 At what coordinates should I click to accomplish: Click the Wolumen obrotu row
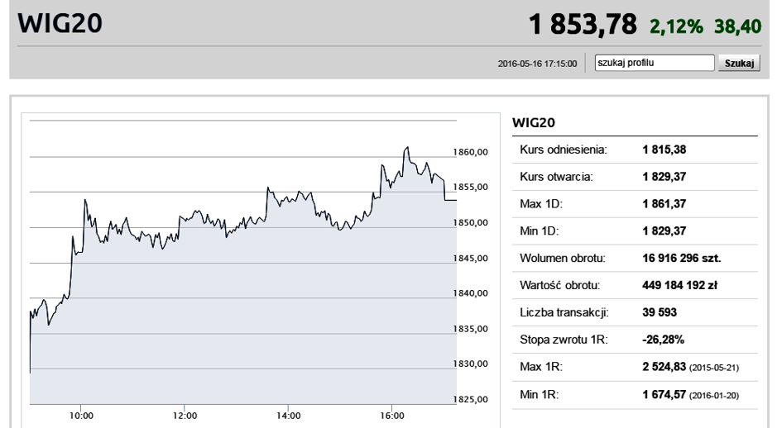click(x=635, y=258)
